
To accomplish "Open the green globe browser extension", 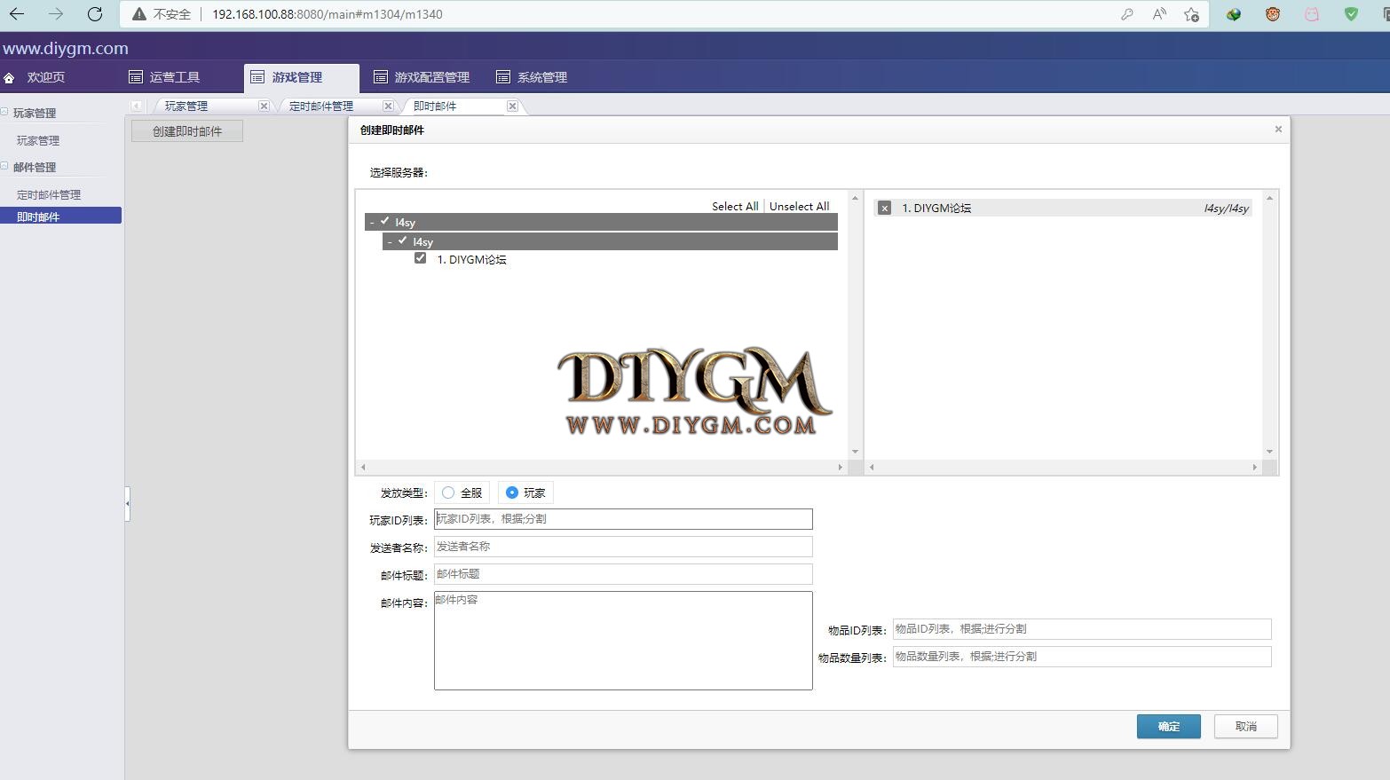I will (1234, 14).
